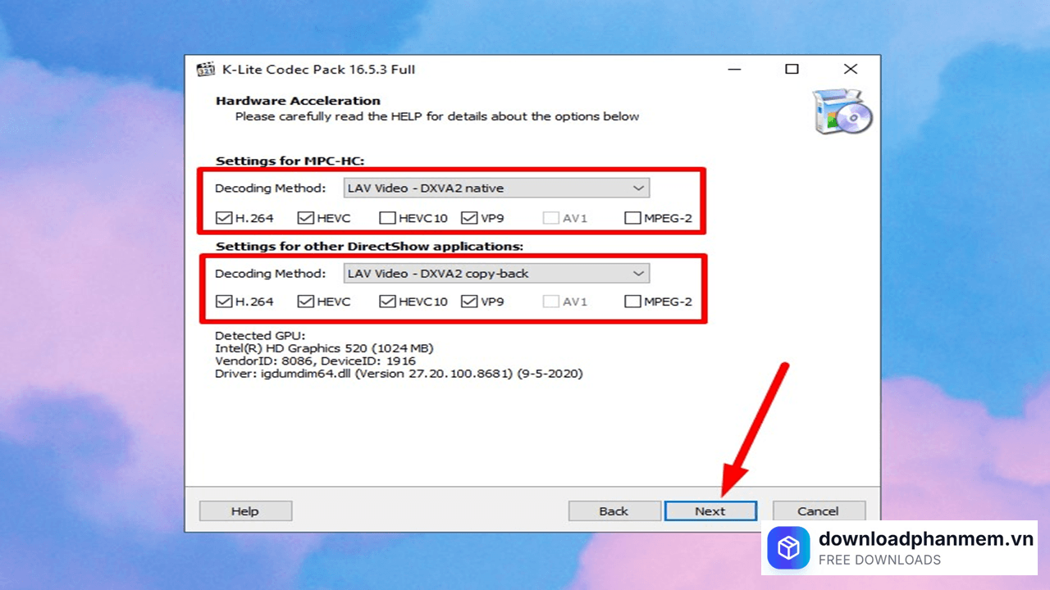This screenshot has width=1050, height=590.
Task: Enable HEVC10 for MPC-HC
Action: 386,219
